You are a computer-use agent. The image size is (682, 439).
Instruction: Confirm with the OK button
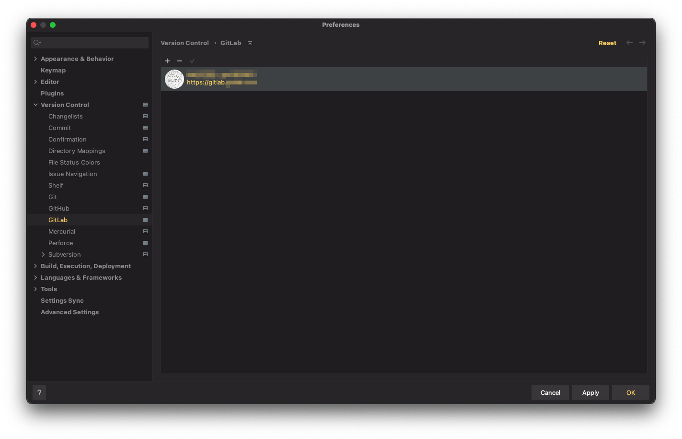[x=631, y=392]
